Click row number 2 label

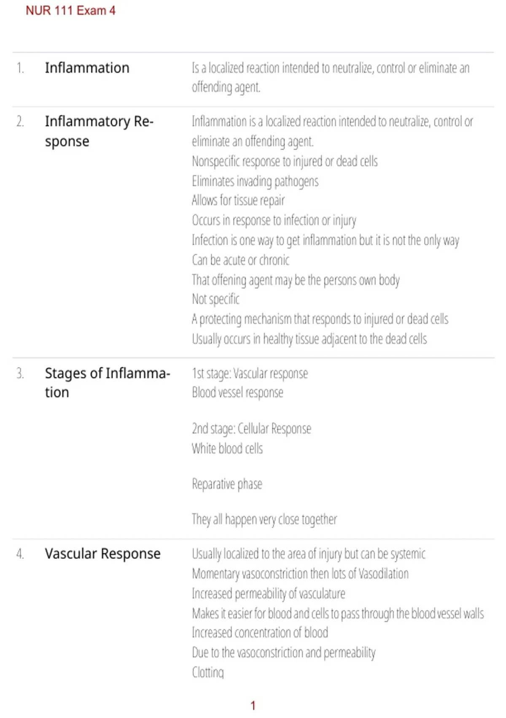click(20, 122)
